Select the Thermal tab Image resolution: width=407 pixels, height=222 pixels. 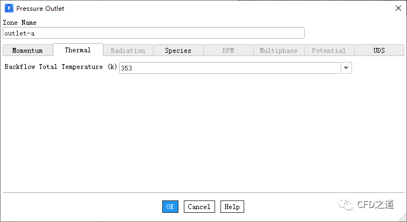click(78, 50)
